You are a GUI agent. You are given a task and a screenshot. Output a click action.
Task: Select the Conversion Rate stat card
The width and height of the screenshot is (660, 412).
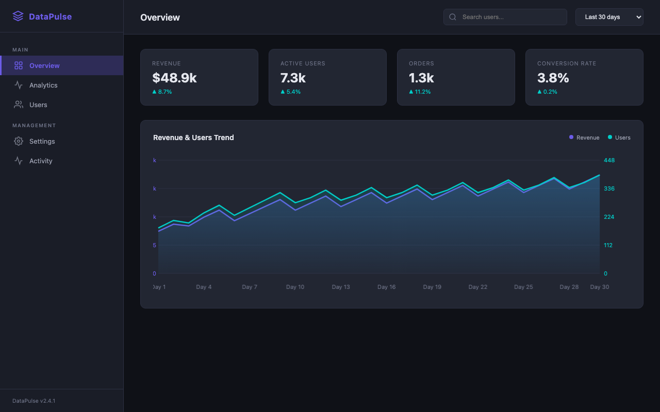click(584, 77)
